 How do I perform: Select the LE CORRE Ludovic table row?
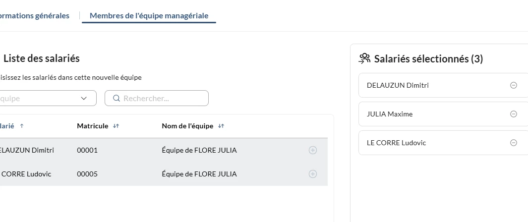click(149, 174)
